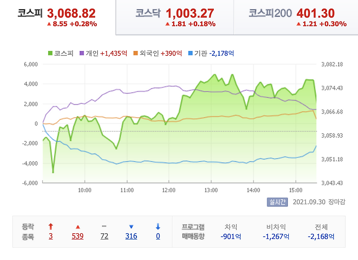358x260 pixels.
Task: Click the 401.30 KOSPI200 value
Action: [x=316, y=13]
